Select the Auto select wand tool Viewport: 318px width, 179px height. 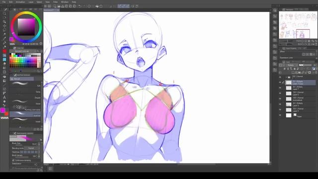pos(4,34)
